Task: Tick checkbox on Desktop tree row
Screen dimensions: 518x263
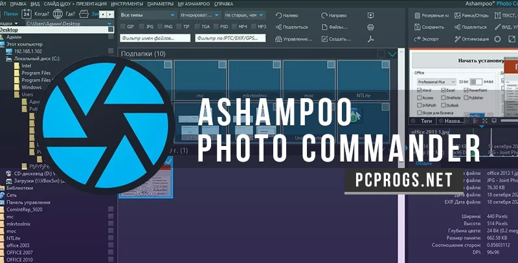Action: 111,30
